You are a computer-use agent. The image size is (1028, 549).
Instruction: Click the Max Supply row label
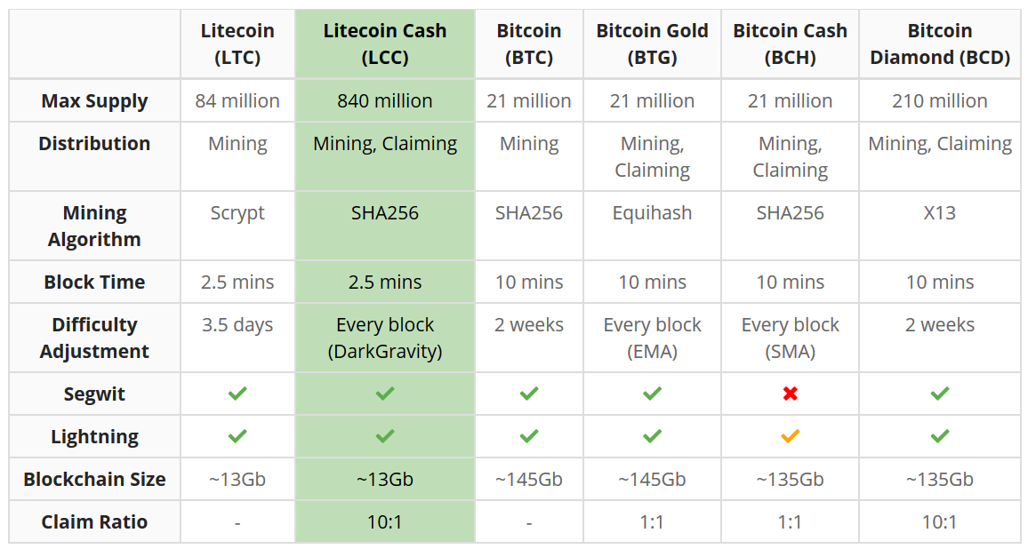pyautogui.click(x=94, y=101)
